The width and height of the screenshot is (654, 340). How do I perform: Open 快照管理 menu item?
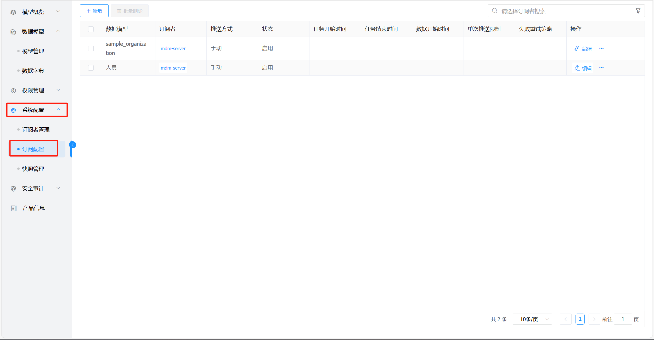coord(33,169)
